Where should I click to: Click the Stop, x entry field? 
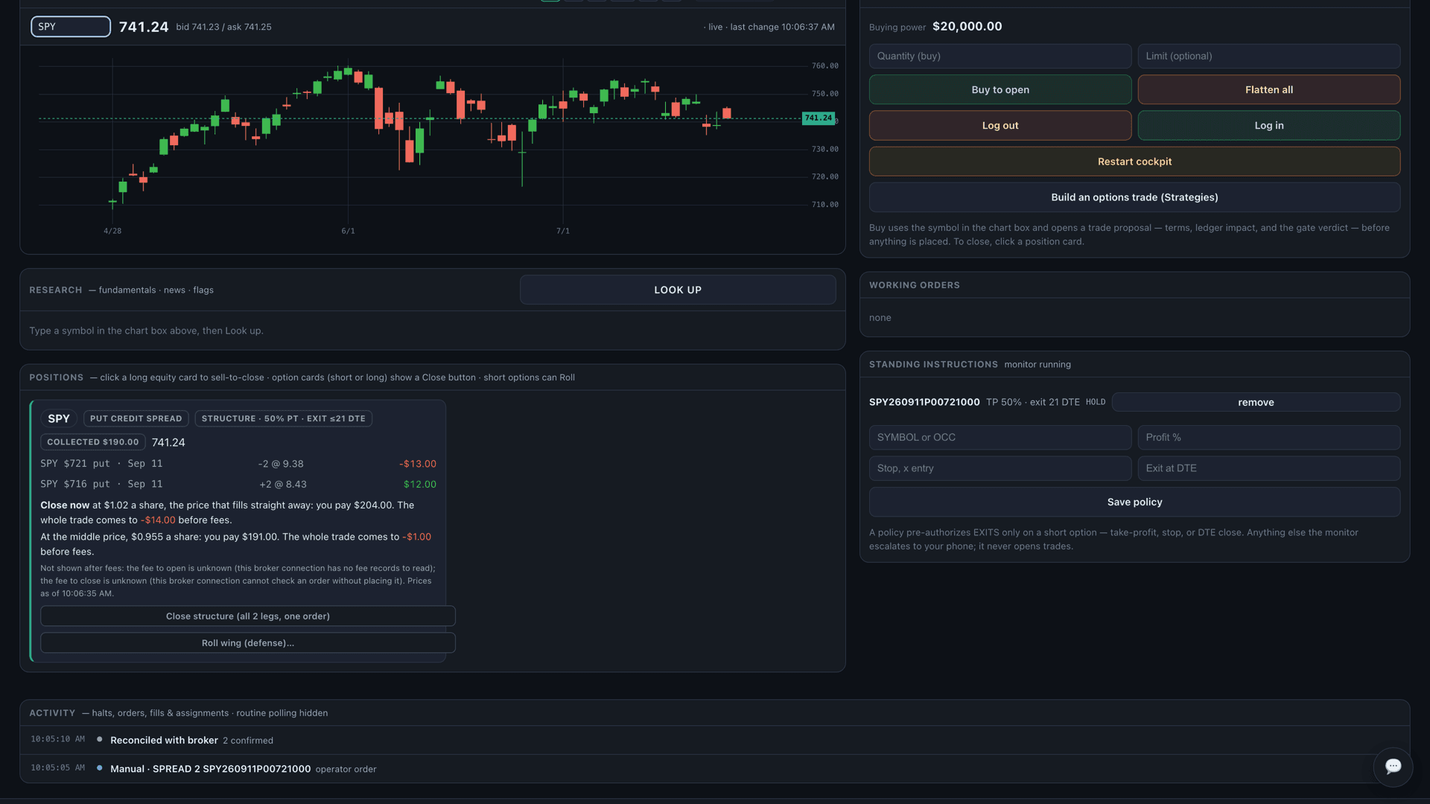[1000, 468]
